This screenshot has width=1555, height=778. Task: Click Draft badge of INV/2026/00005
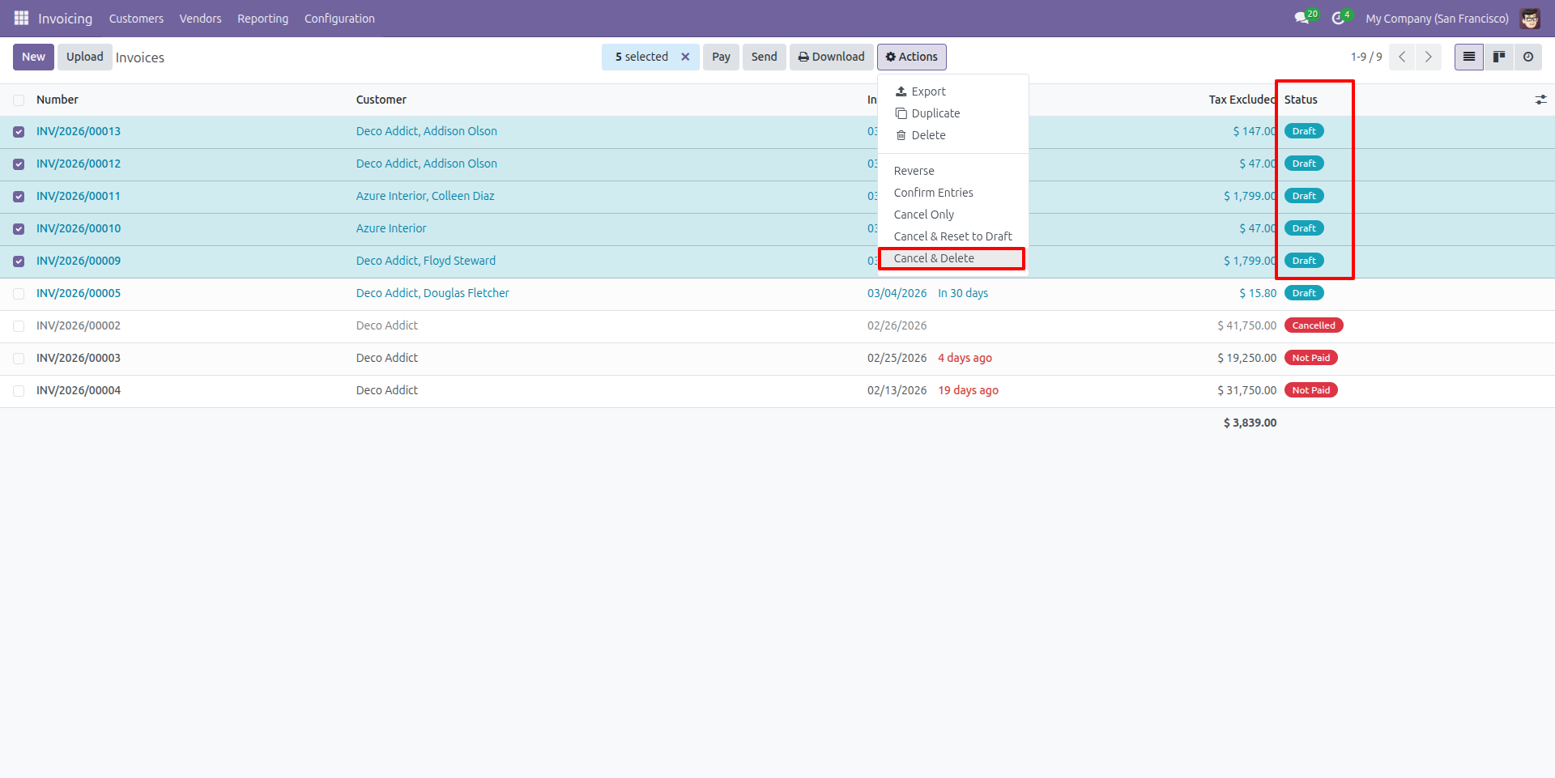pyautogui.click(x=1304, y=293)
